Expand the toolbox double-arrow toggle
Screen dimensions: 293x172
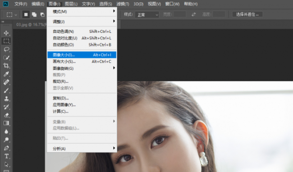tap(3, 22)
